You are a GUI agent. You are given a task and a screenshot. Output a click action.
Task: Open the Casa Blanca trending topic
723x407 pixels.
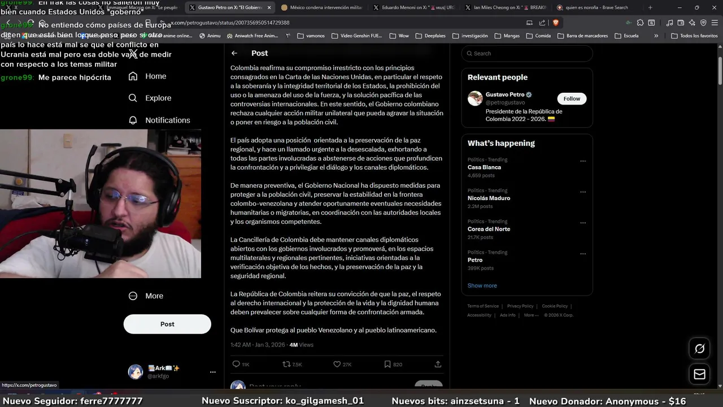pyautogui.click(x=484, y=167)
